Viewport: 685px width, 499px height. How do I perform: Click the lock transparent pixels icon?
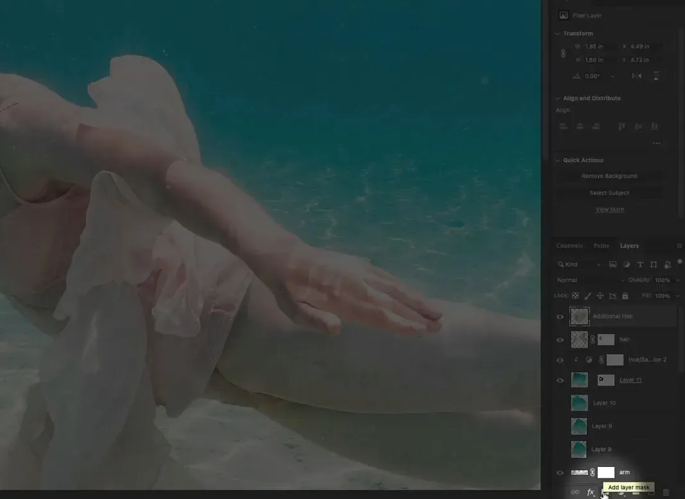point(575,296)
